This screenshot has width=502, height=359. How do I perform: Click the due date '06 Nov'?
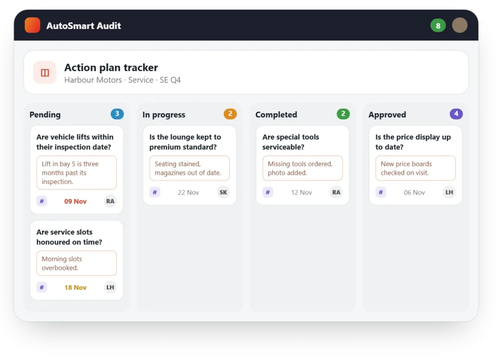pos(414,192)
